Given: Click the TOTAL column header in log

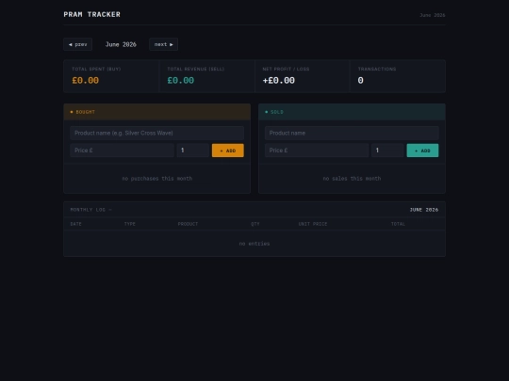Looking at the screenshot, I should pyautogui.click(x=398, y=224).
